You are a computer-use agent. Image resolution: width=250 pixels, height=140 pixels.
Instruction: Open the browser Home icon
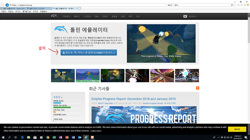click(x=238, y=5)
